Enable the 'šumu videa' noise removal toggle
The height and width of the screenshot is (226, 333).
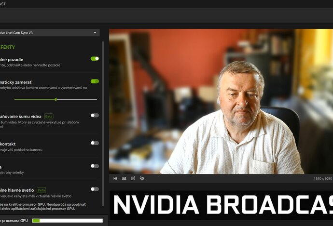click(95, 115)
